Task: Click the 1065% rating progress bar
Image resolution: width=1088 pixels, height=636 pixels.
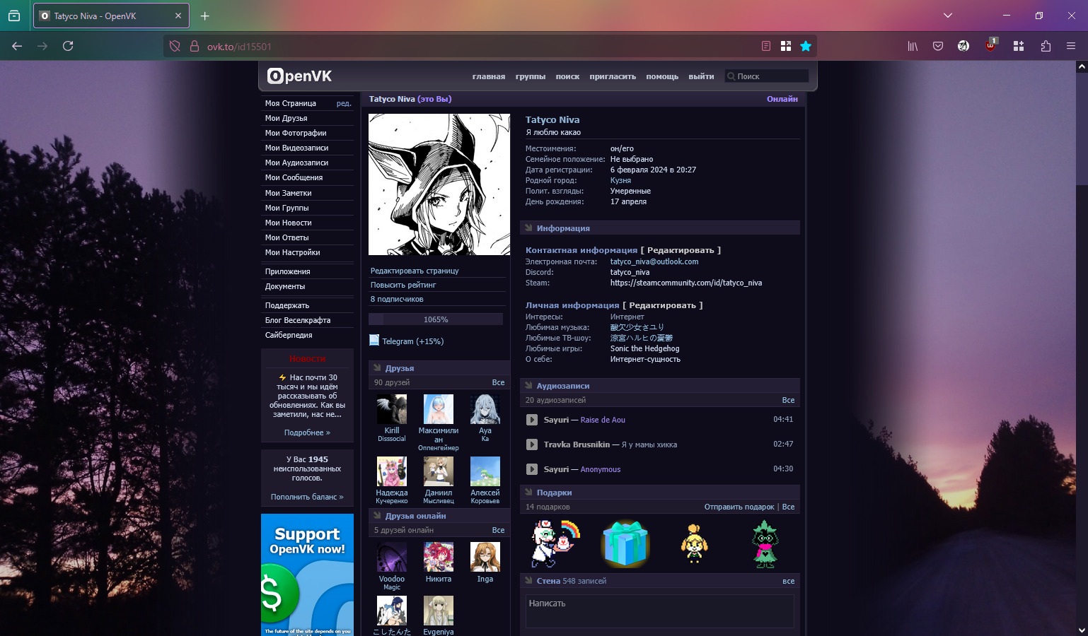Action: coord(436,319)
